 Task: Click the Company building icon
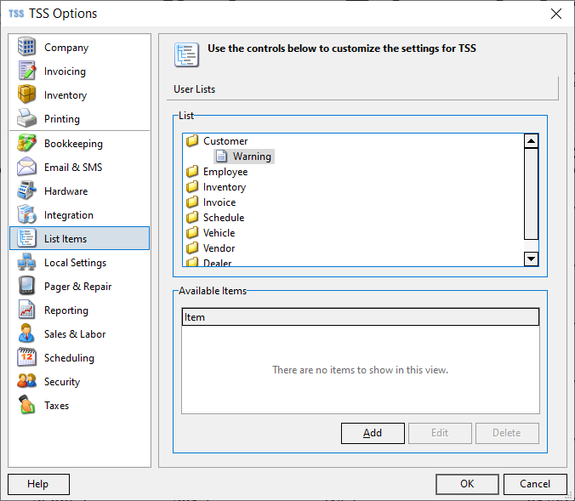[26, 47]
